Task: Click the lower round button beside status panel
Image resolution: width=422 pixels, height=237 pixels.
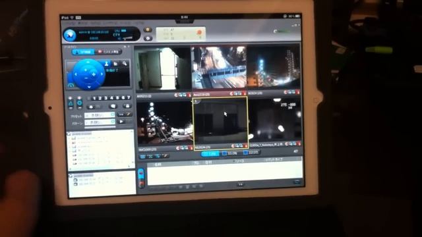Action: tap(148, 38)
